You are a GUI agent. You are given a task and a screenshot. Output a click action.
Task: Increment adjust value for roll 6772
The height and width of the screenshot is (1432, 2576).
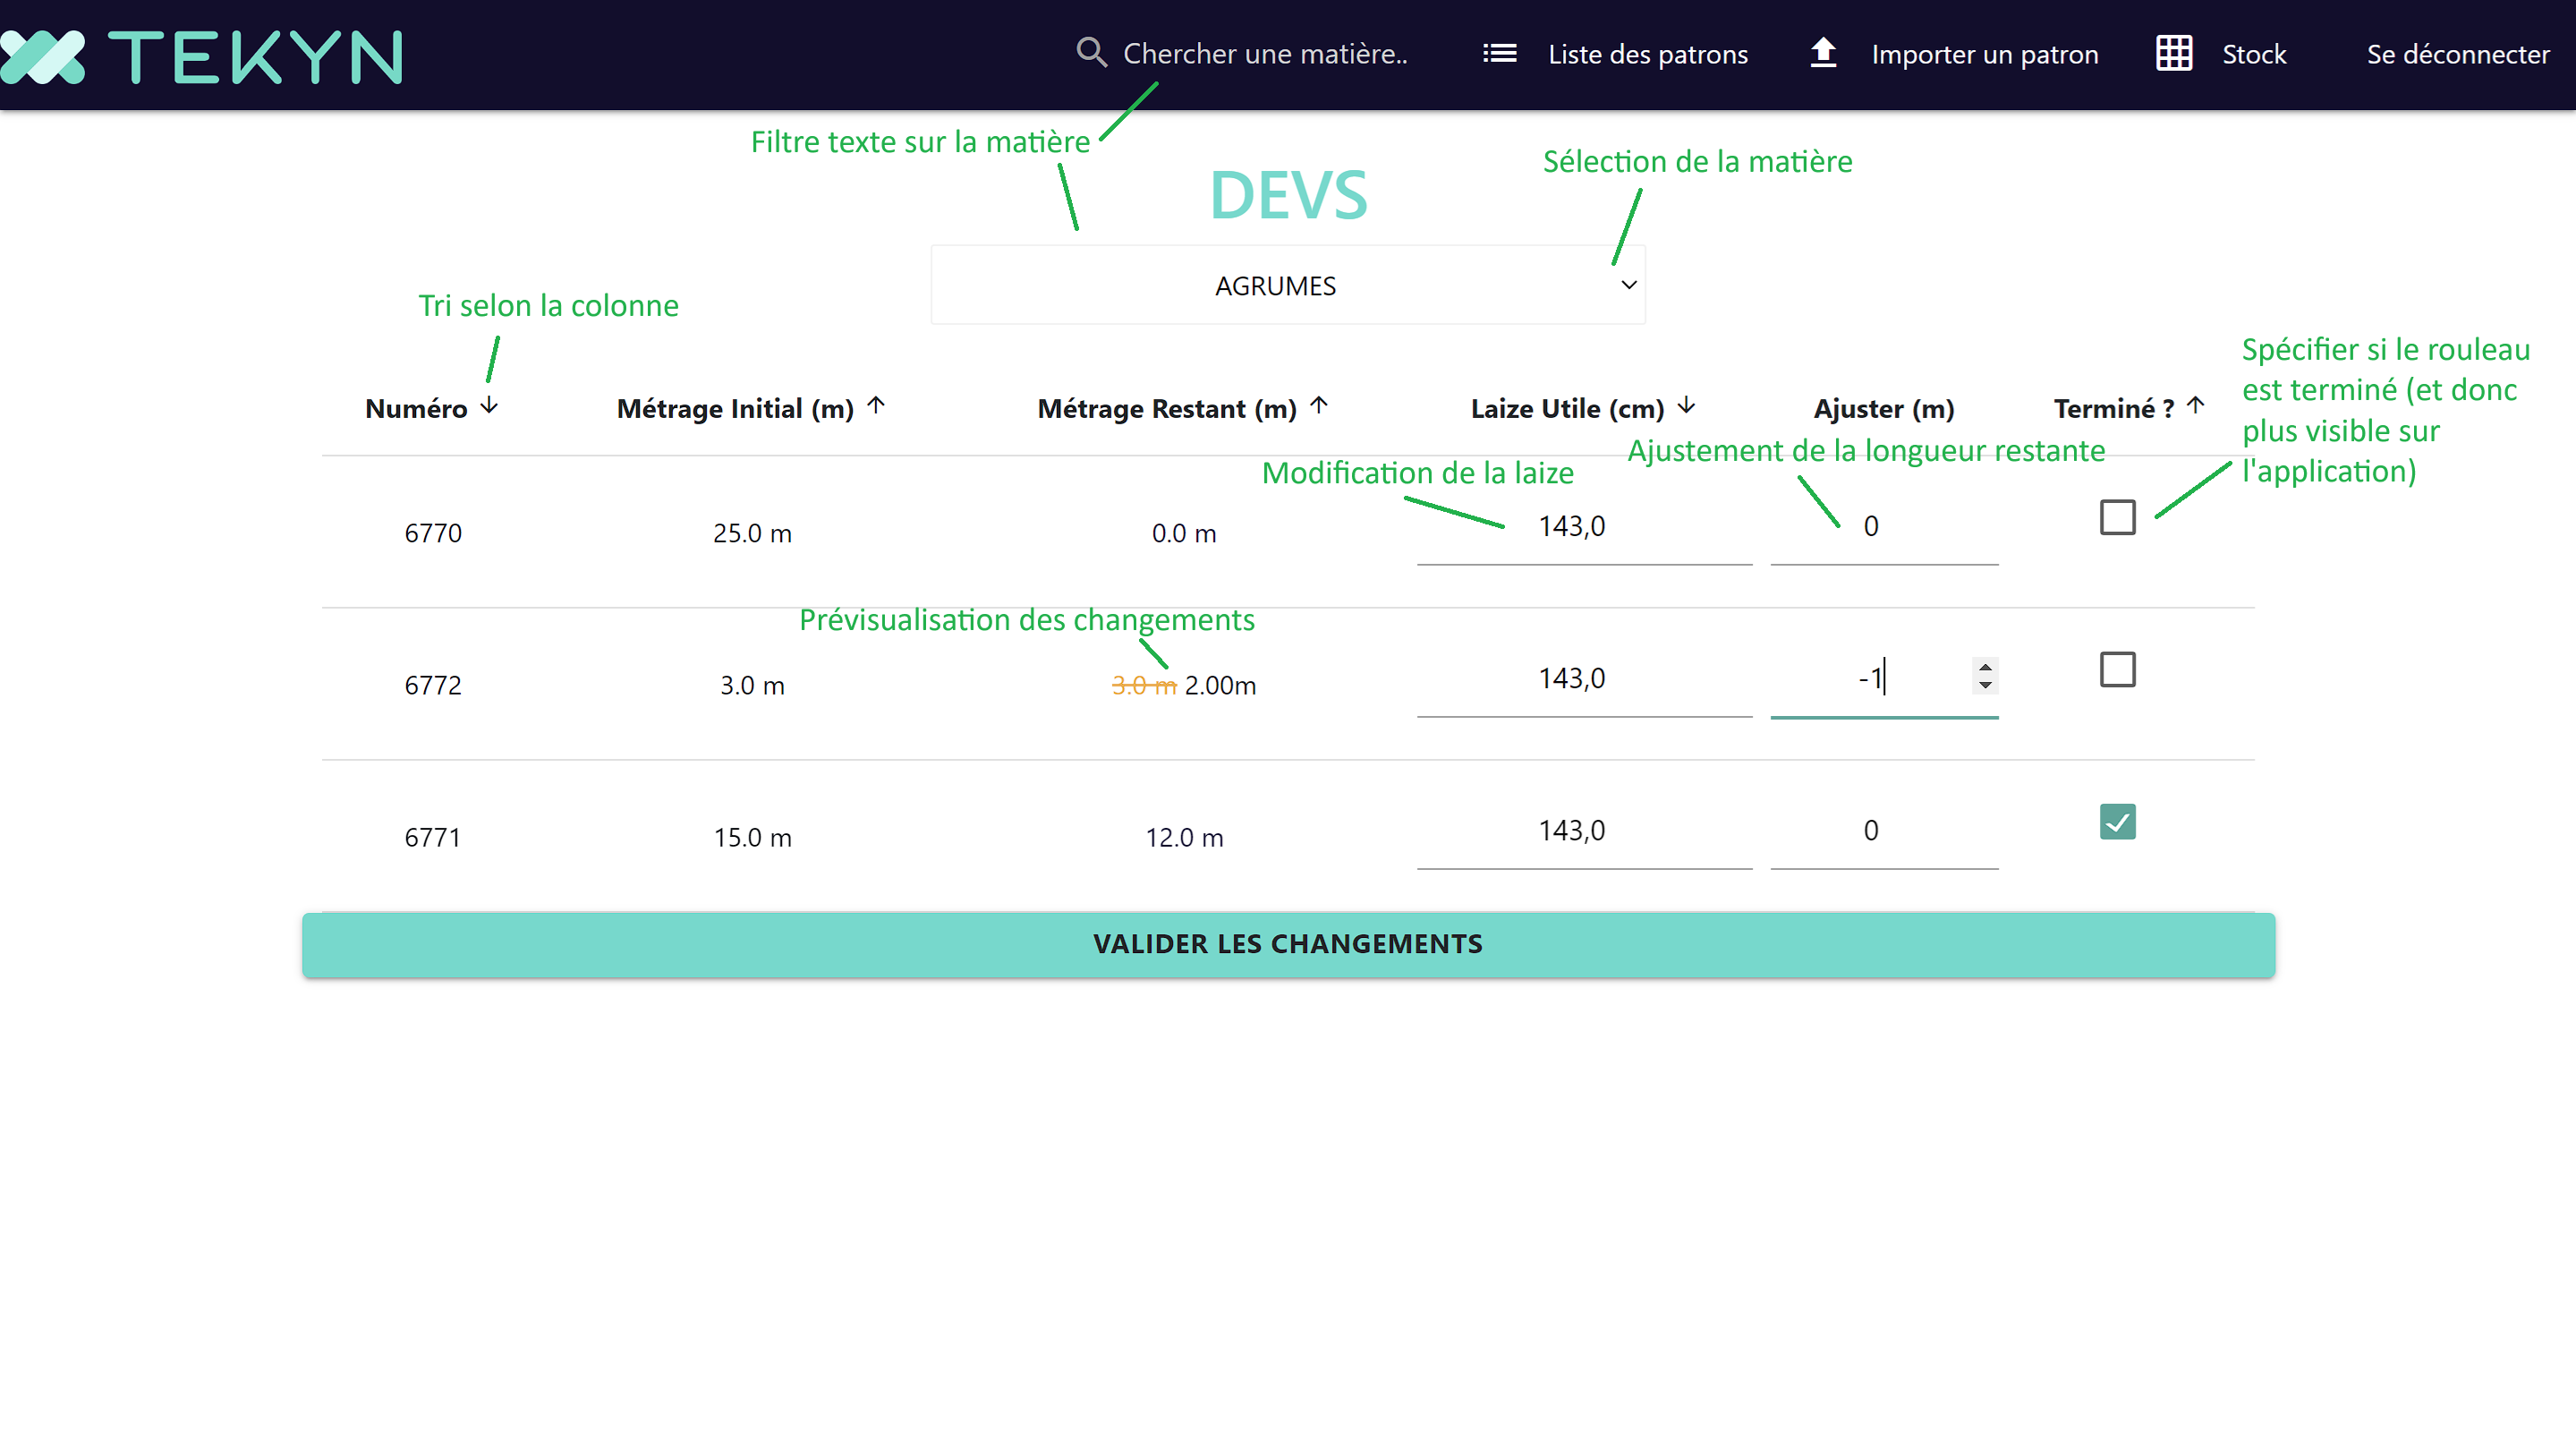pyautogui.click(x=1985, y=667)
